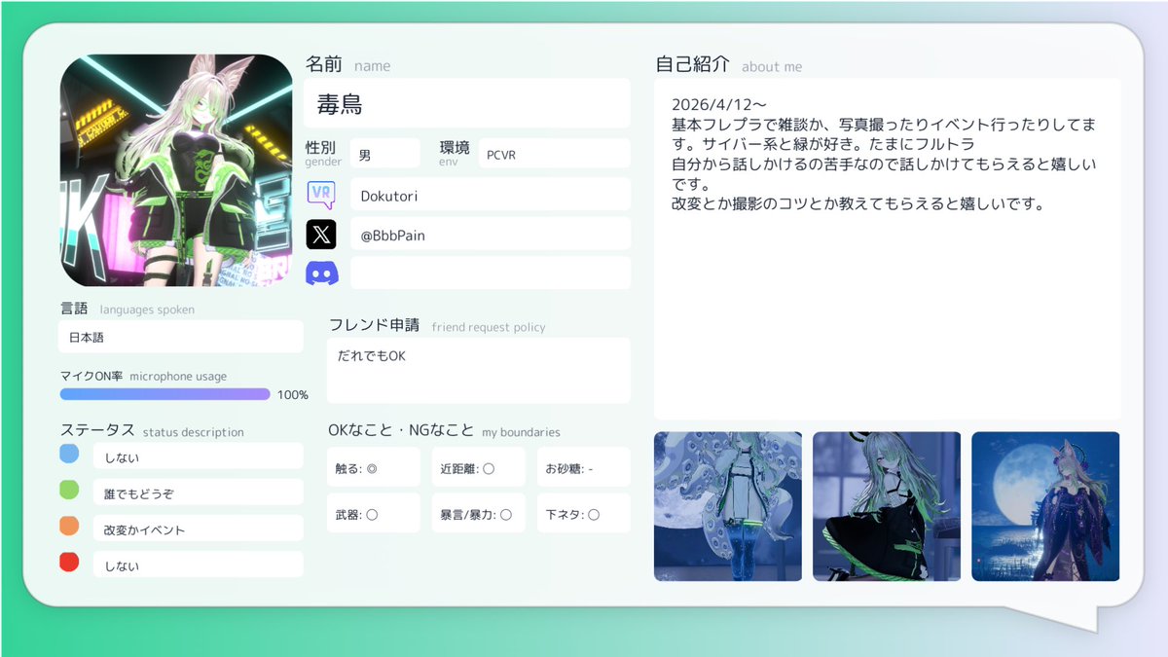This screenshot has height=657, width=1168.
Task: Open the tentacle avatar gallery photo
Action: coord(728,506)
